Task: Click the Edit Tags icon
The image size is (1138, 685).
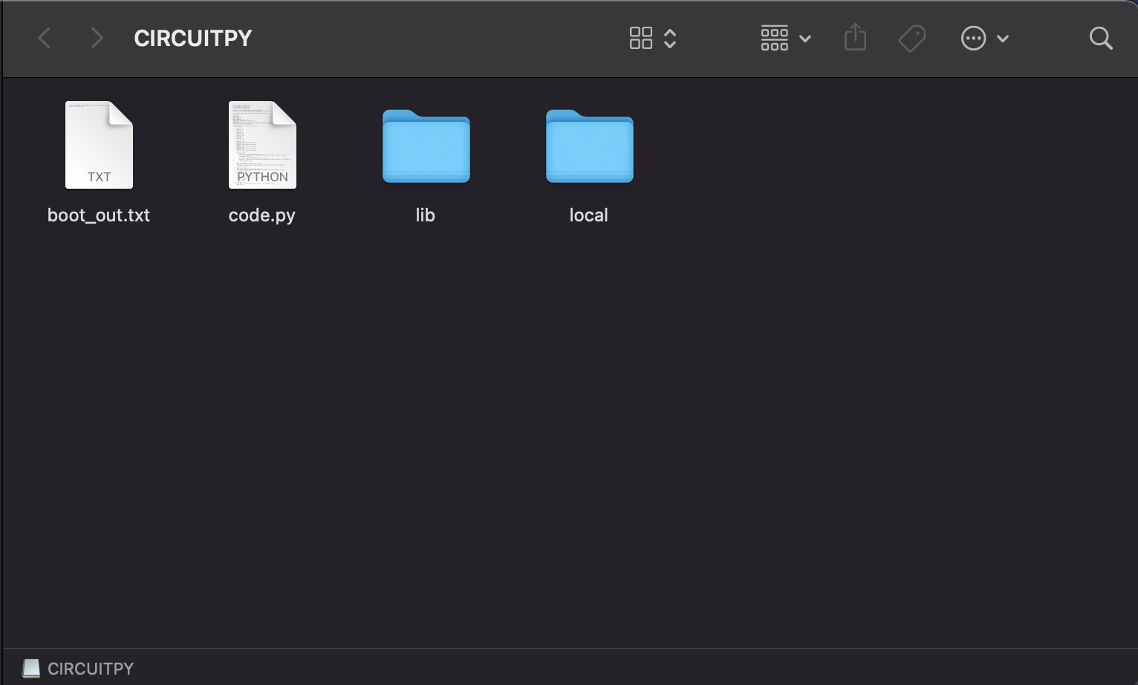Action: pyautogui.click(x=912, y=39)
